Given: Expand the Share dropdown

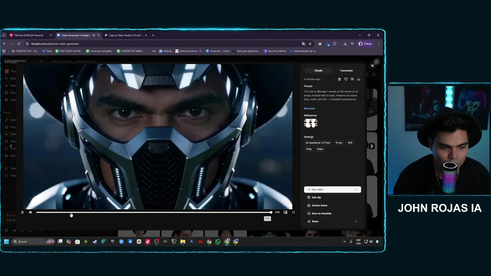Looking at the screenshot, I should click(x=332, y=222).
